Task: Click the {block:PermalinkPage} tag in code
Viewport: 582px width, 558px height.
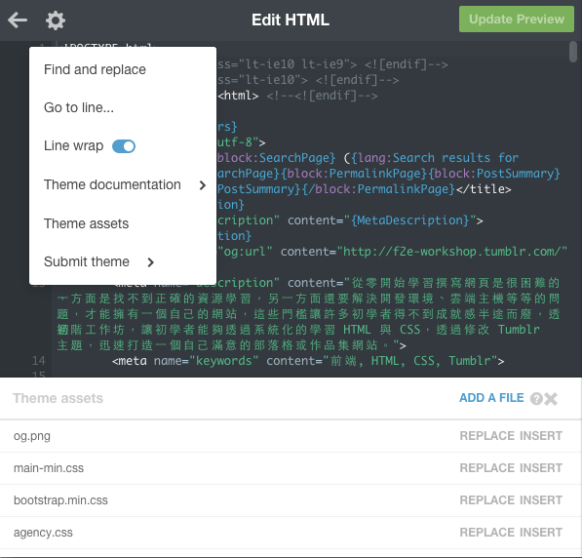Action: coord(357,174)
